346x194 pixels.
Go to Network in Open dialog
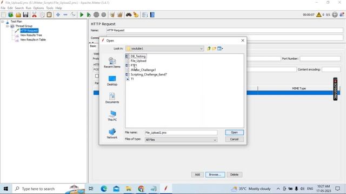click(x=112, y=133)
